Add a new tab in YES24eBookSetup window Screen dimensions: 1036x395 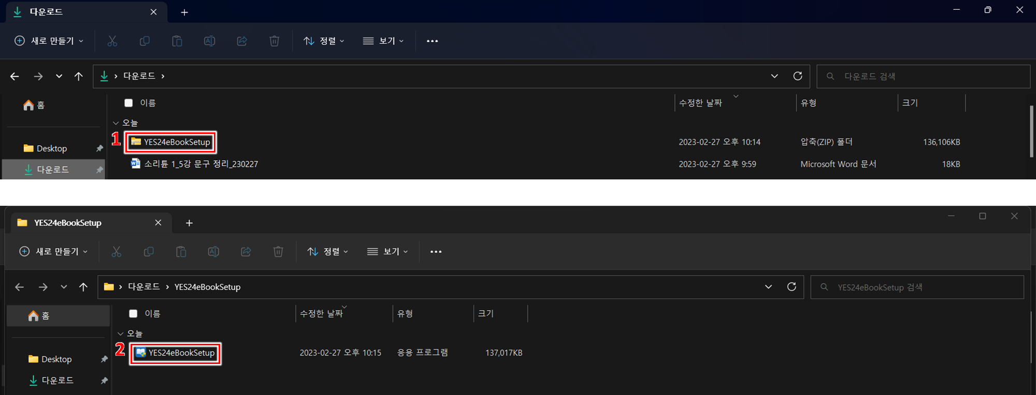189,223
